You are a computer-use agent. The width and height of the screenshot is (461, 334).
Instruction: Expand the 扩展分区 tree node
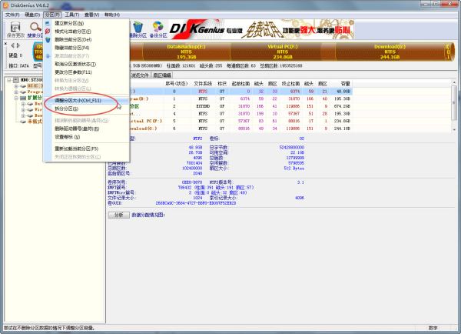click(x=15, y=99)
